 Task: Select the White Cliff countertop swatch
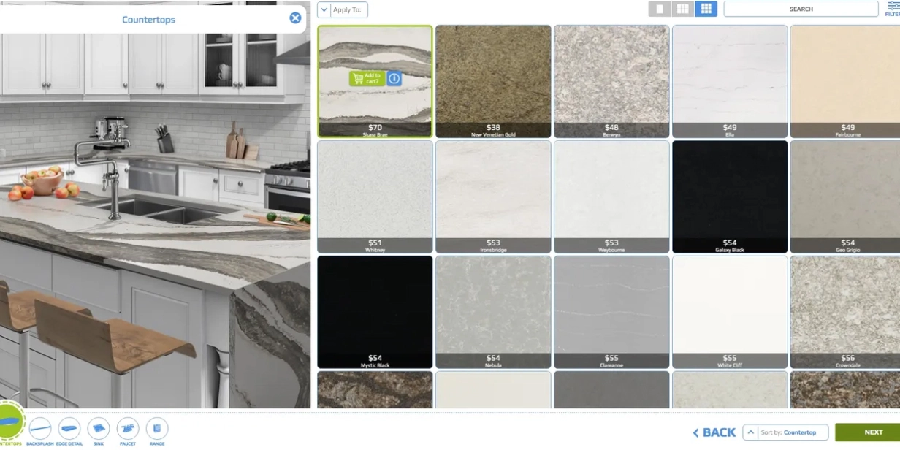click(730, 312)
